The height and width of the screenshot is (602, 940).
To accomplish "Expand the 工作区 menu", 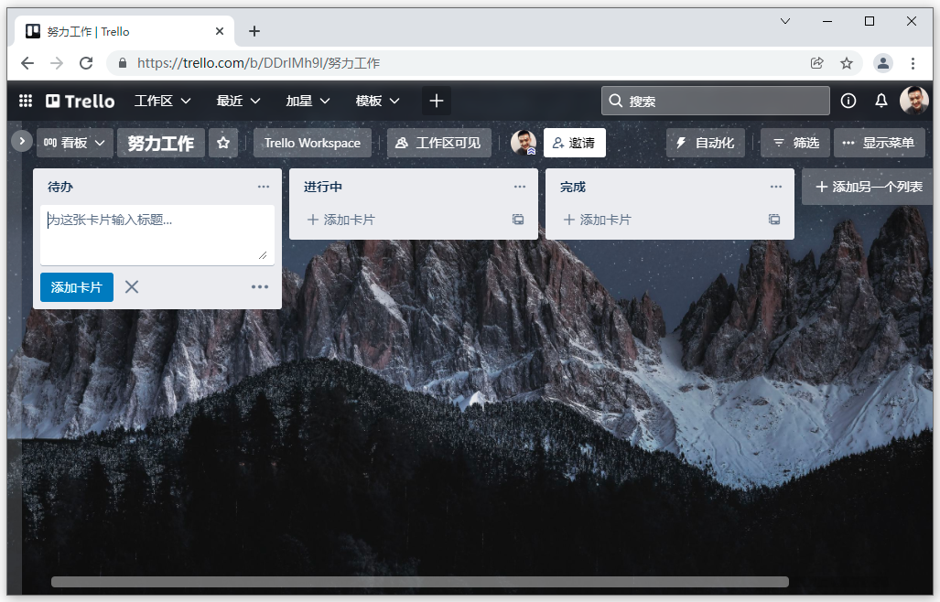I will 162,101.
